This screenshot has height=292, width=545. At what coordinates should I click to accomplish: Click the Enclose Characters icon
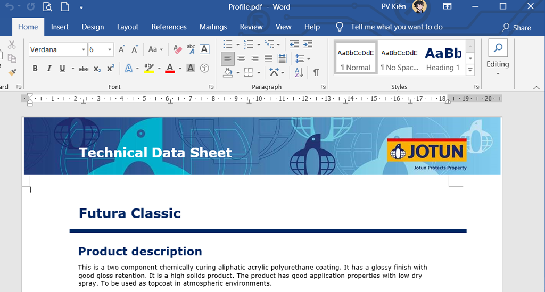pos(204,69)
